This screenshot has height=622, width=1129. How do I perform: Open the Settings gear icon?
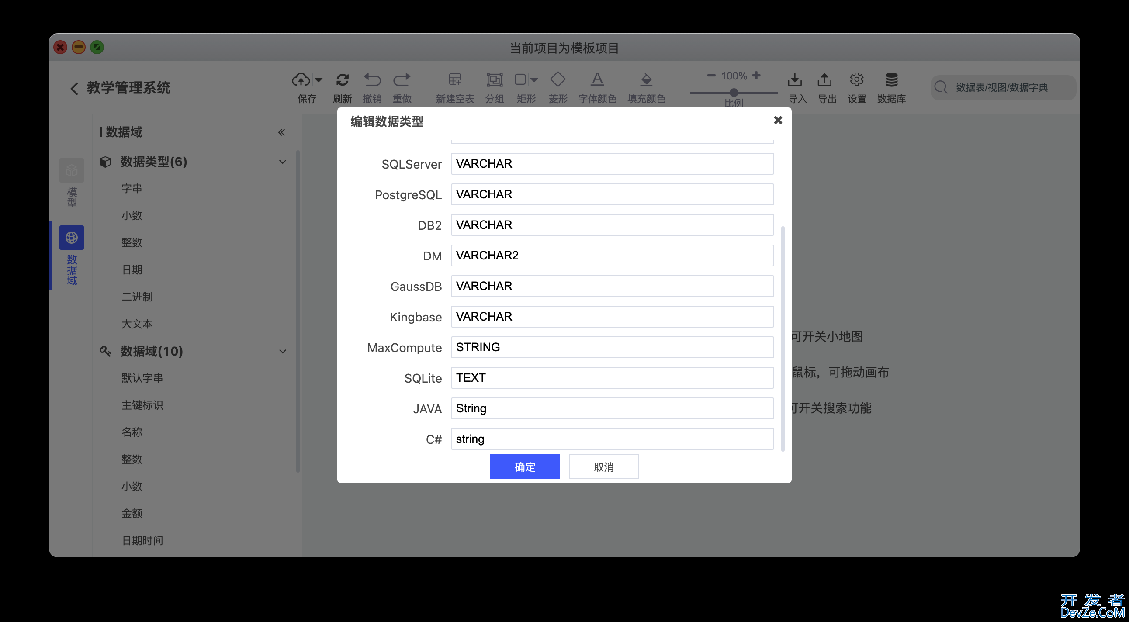[x=856, y=80]
